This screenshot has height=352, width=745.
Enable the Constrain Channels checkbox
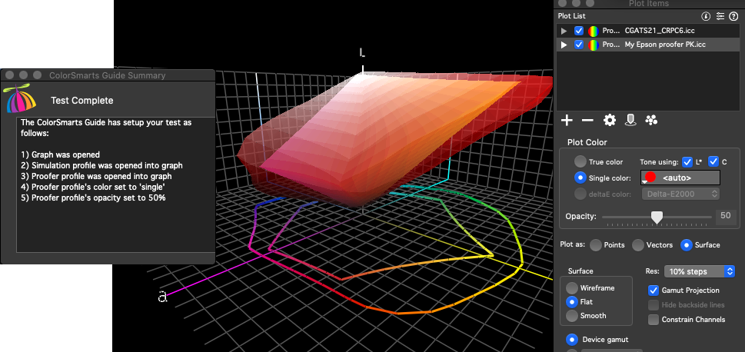[654, 319]
